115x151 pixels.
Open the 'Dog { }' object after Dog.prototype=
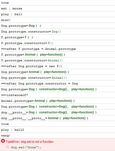[x=35, y=26]
